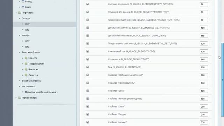Select the Инфоблоки folder icon
This screenshot has width=224, height=126.
click(20, 13)
